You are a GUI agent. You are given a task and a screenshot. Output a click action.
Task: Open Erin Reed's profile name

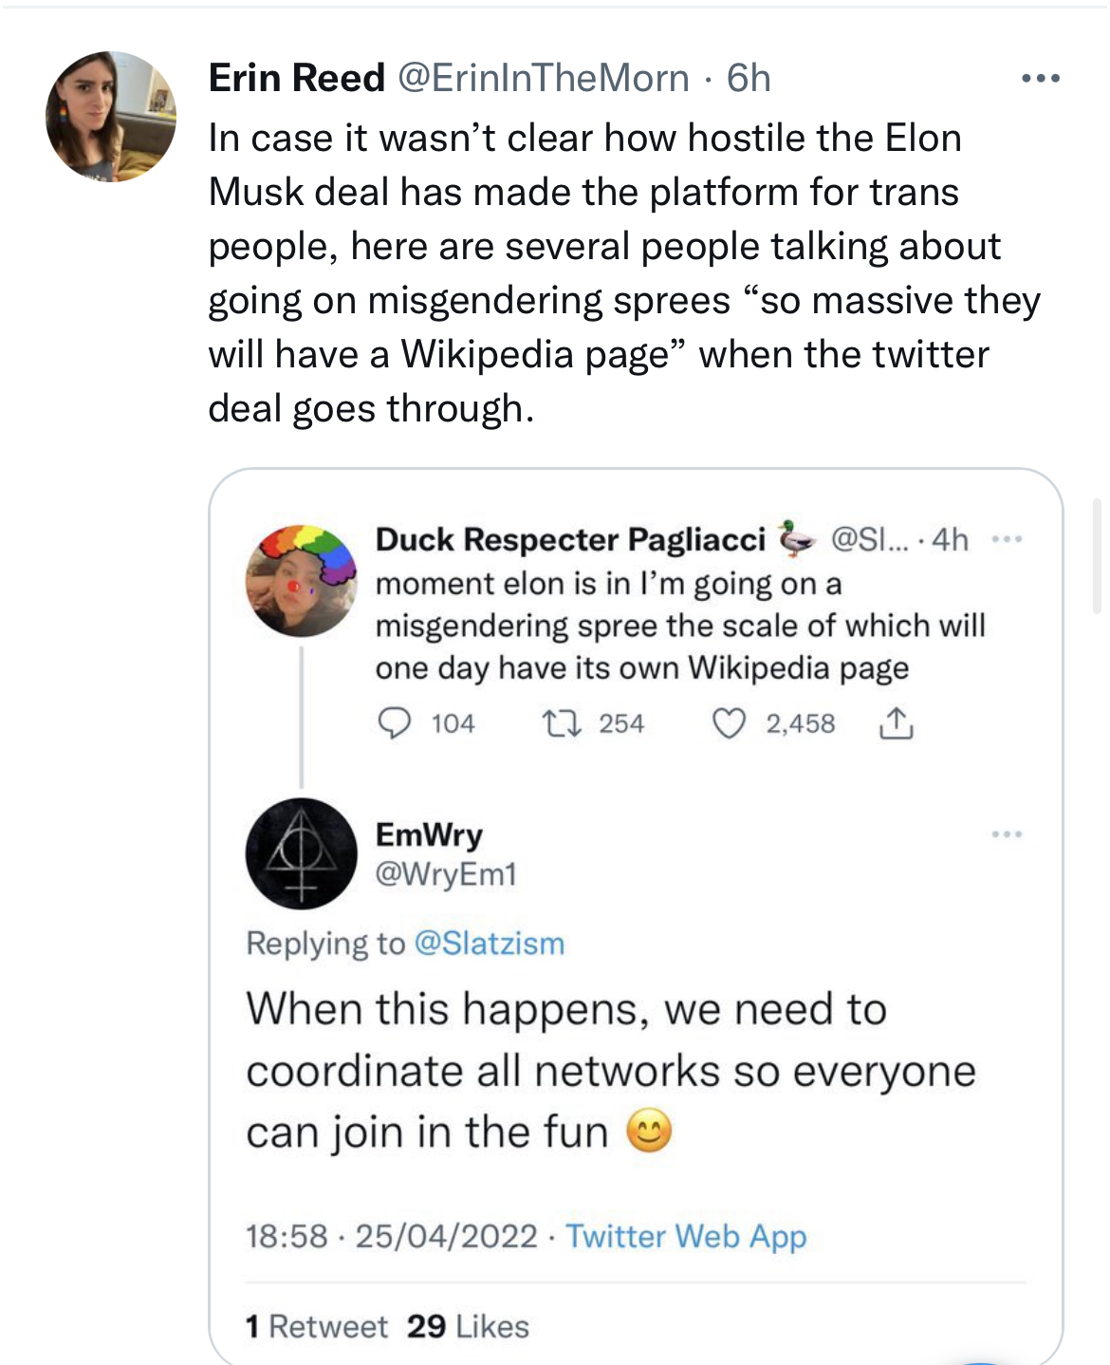point(296,78)
